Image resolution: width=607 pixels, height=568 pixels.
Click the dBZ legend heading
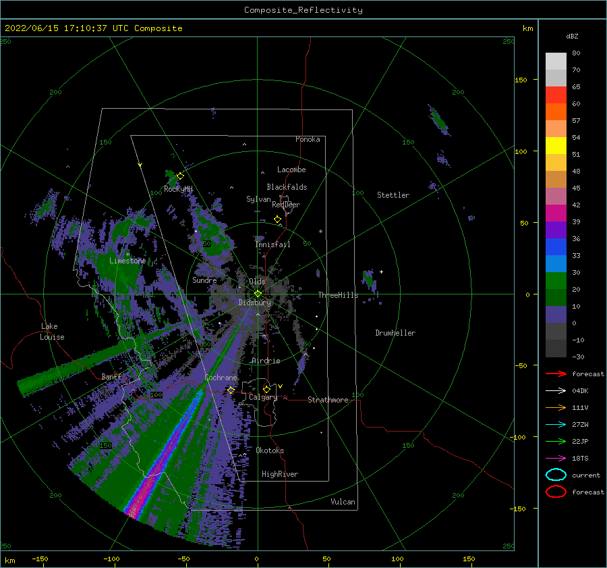click(572, 36)
